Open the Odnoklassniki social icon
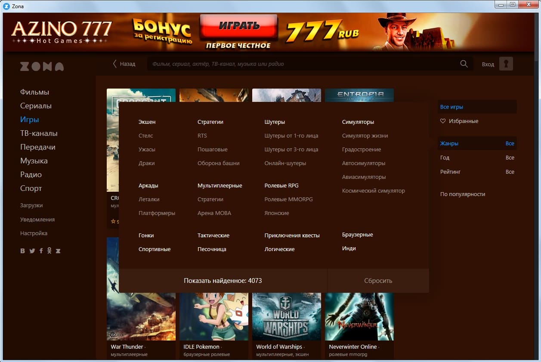The image size is (541, 362). [49, 251]
